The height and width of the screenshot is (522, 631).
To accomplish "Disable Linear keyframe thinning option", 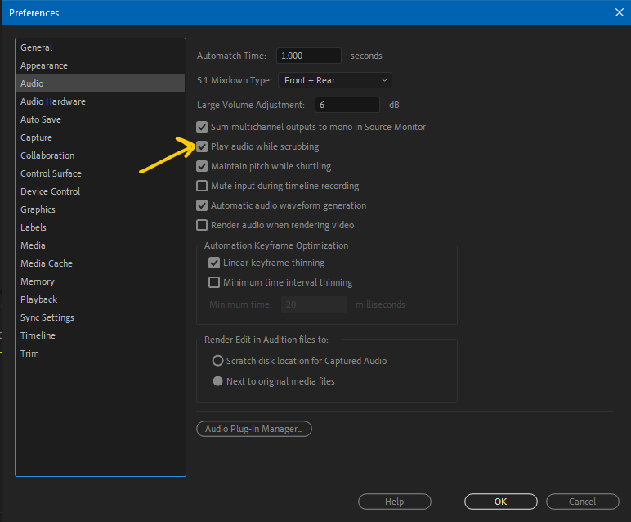I will pyautogui.click(x=215, y=263).
